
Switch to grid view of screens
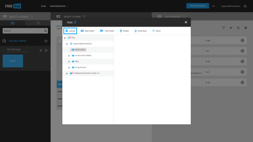click(x=12, y=23)
